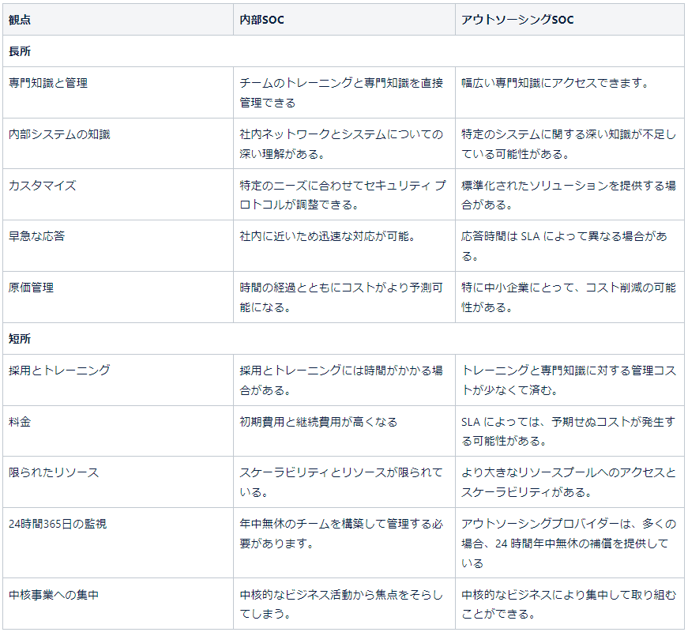
Task: Select the 原価管理 row label cell
Action: tap(32, 288)
